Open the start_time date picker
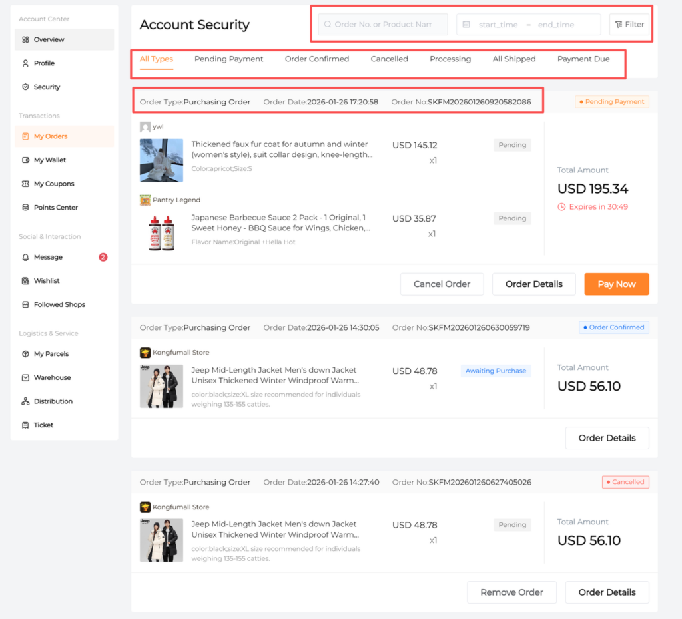This screenshot has height=619, width=682. (498, 25)
